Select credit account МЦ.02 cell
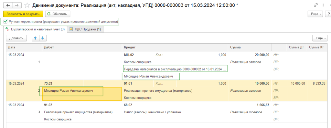331x128 pixels. [129, 55]
